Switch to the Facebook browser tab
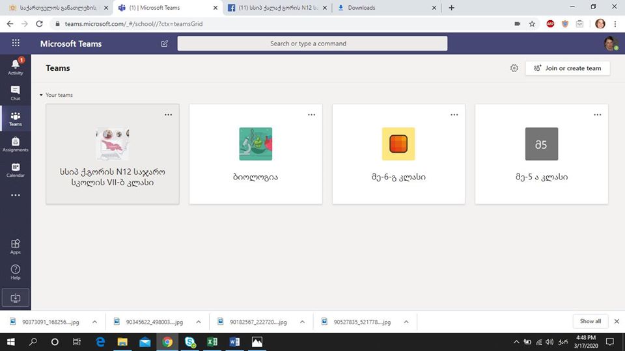Screen dimensions: 625x351 click(277, 8)
